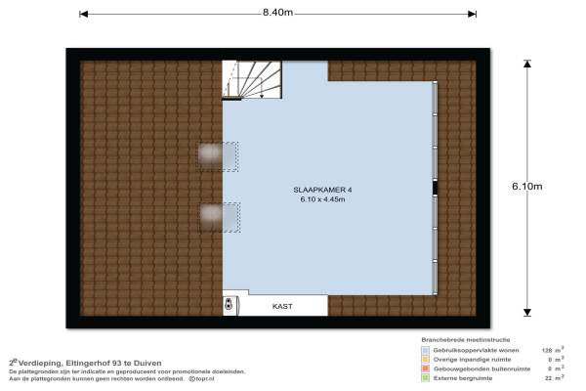Click the left arrowhead of the 8.40m dimension

coord(84,15)
